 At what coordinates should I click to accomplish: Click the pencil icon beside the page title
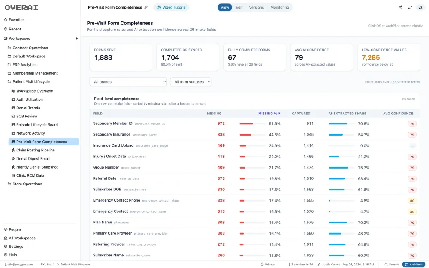146,7
